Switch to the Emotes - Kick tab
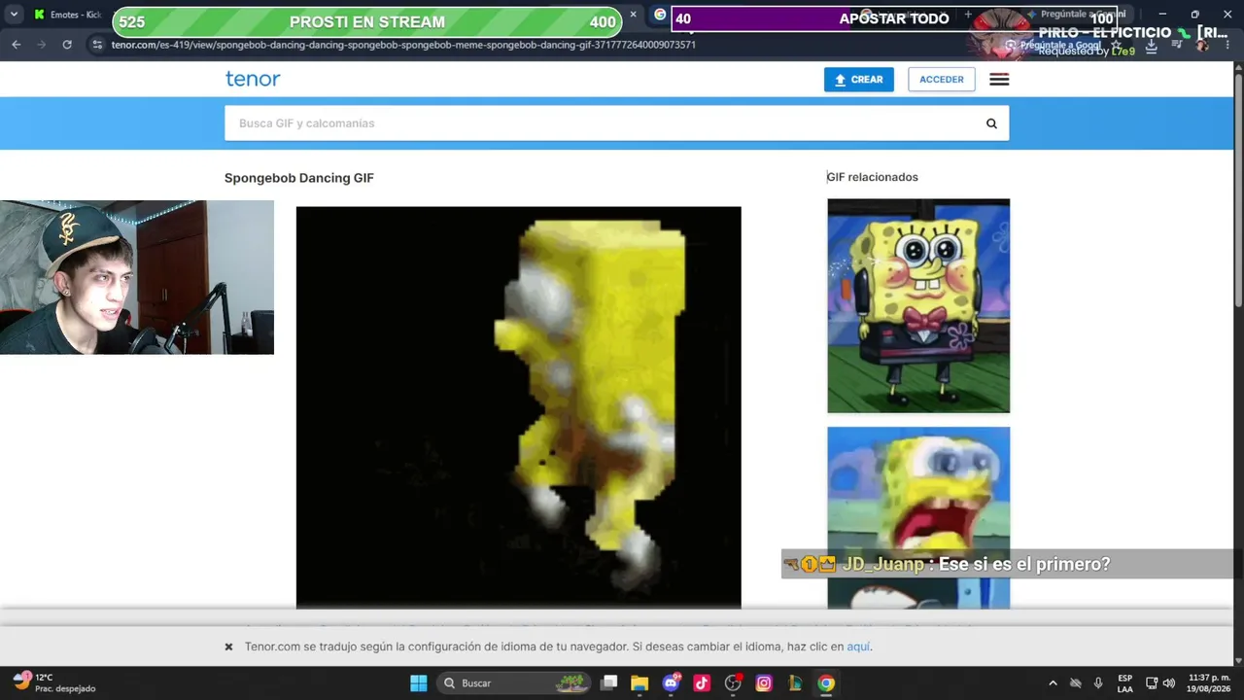The height and width of the screenshot is (700, 1244). [x=68, y=15]
